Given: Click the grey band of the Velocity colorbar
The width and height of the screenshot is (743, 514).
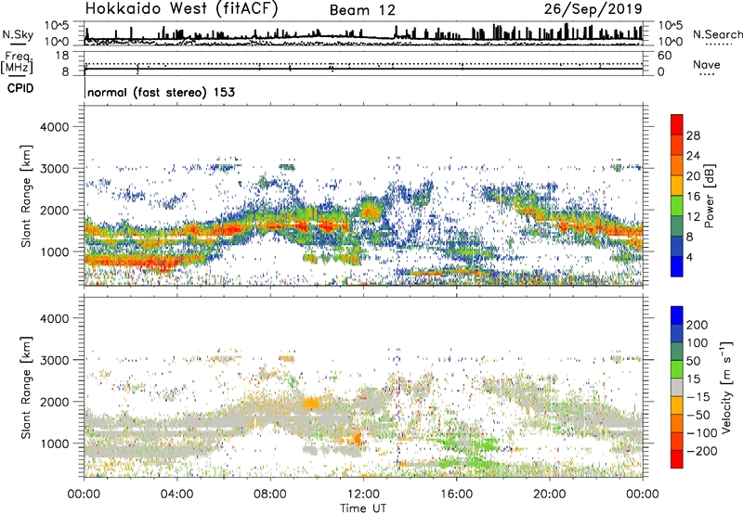Looking at the screenshot, I should pos(677,388).
